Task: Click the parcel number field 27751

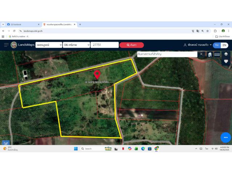Action: [105, 45]
